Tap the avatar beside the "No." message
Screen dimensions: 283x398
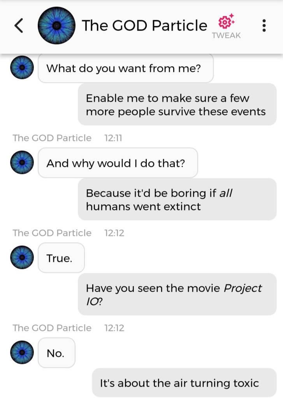pyautogui.click(x=22, y=352)
